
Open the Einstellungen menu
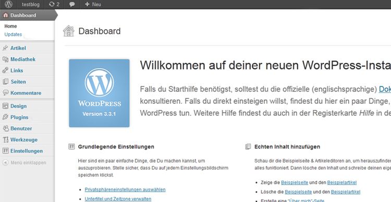pyautogui.click(x=27, y=151)
